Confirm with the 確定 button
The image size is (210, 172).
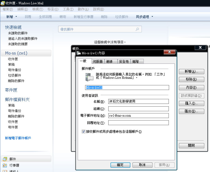coord(120,165)
